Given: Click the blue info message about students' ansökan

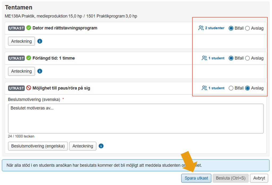Looking at the screenshot, I should point(136,165).
